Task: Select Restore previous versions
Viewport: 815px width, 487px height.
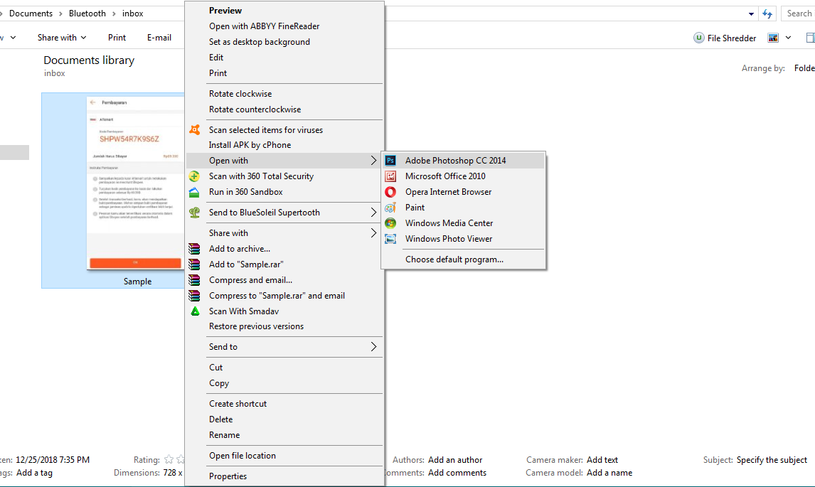Action: [x=256, y=326]
